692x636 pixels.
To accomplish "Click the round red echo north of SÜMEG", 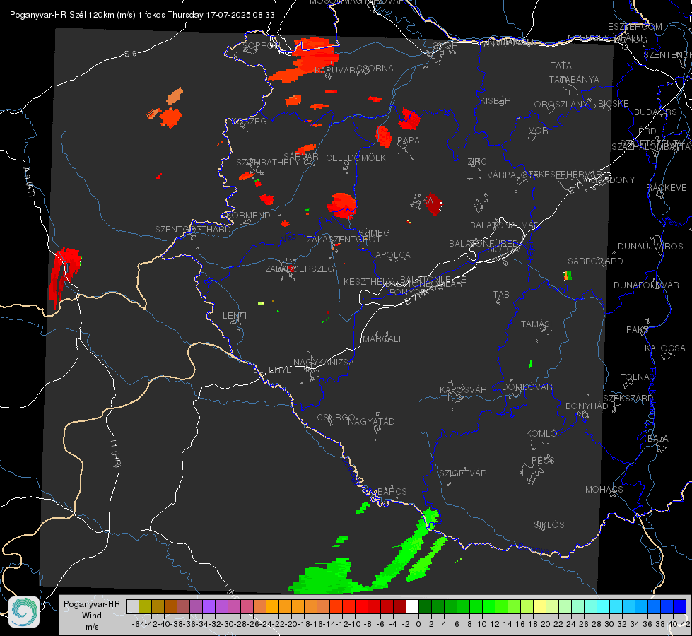I will [342, 206].
